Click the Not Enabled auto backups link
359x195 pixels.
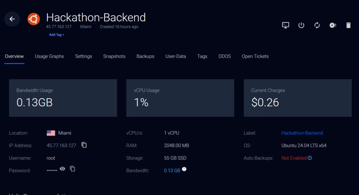[x=294, y=158]
